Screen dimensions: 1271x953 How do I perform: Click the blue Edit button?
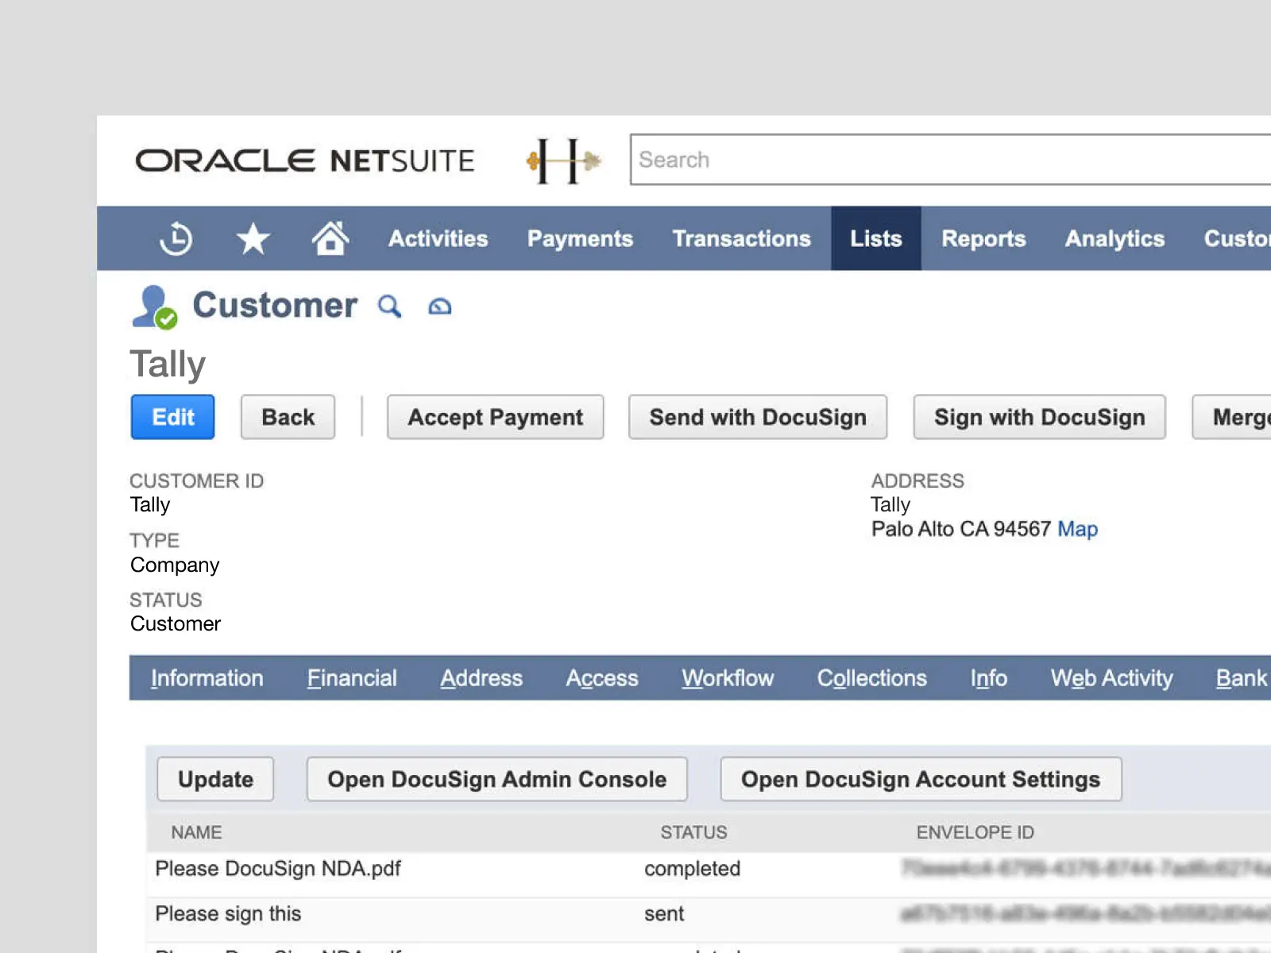[x=173, y=417]
